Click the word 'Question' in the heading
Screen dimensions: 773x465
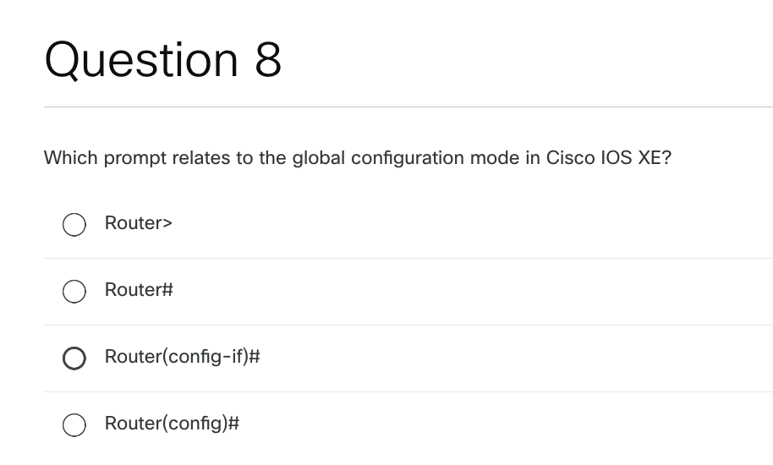tap(142, 61)
